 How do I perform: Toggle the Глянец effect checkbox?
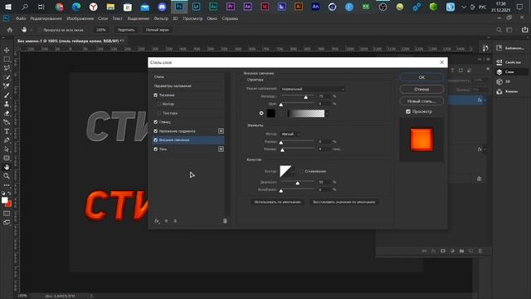pos(156,122)
